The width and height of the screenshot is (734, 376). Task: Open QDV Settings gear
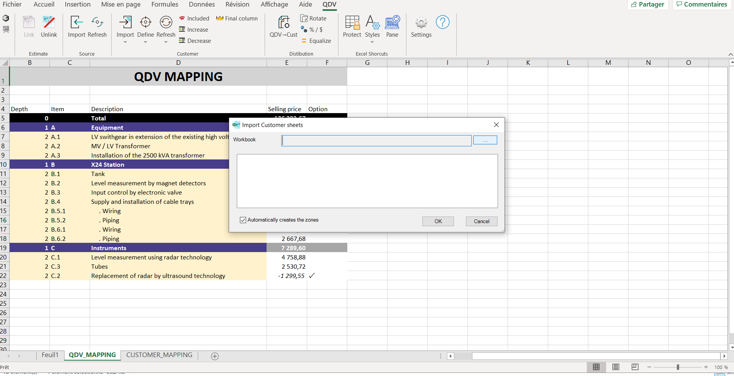tap(421, 22)
